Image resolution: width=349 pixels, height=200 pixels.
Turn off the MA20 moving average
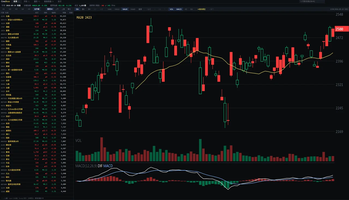[125, 9]
